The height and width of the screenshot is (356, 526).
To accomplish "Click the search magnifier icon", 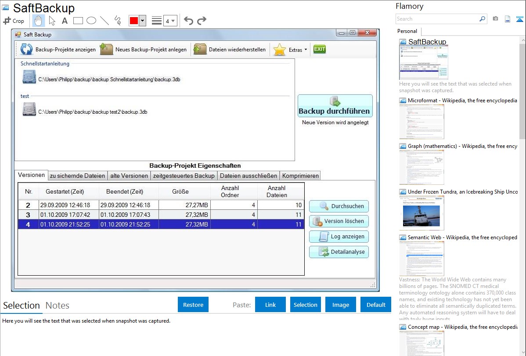I will pyautogui.click(x=482, y=19).
